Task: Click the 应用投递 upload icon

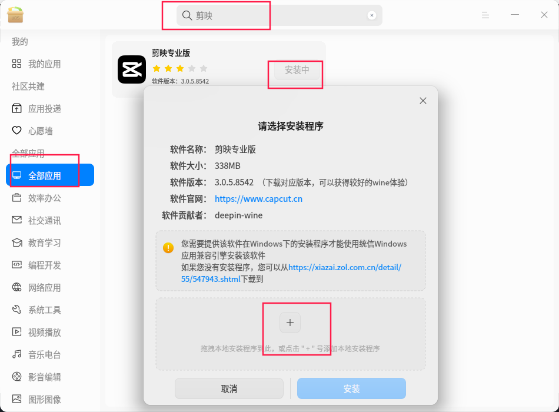Action: coord(16,108)
